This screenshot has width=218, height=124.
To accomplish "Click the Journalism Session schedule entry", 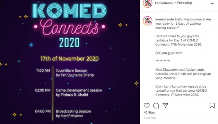I will pos(75,73).
